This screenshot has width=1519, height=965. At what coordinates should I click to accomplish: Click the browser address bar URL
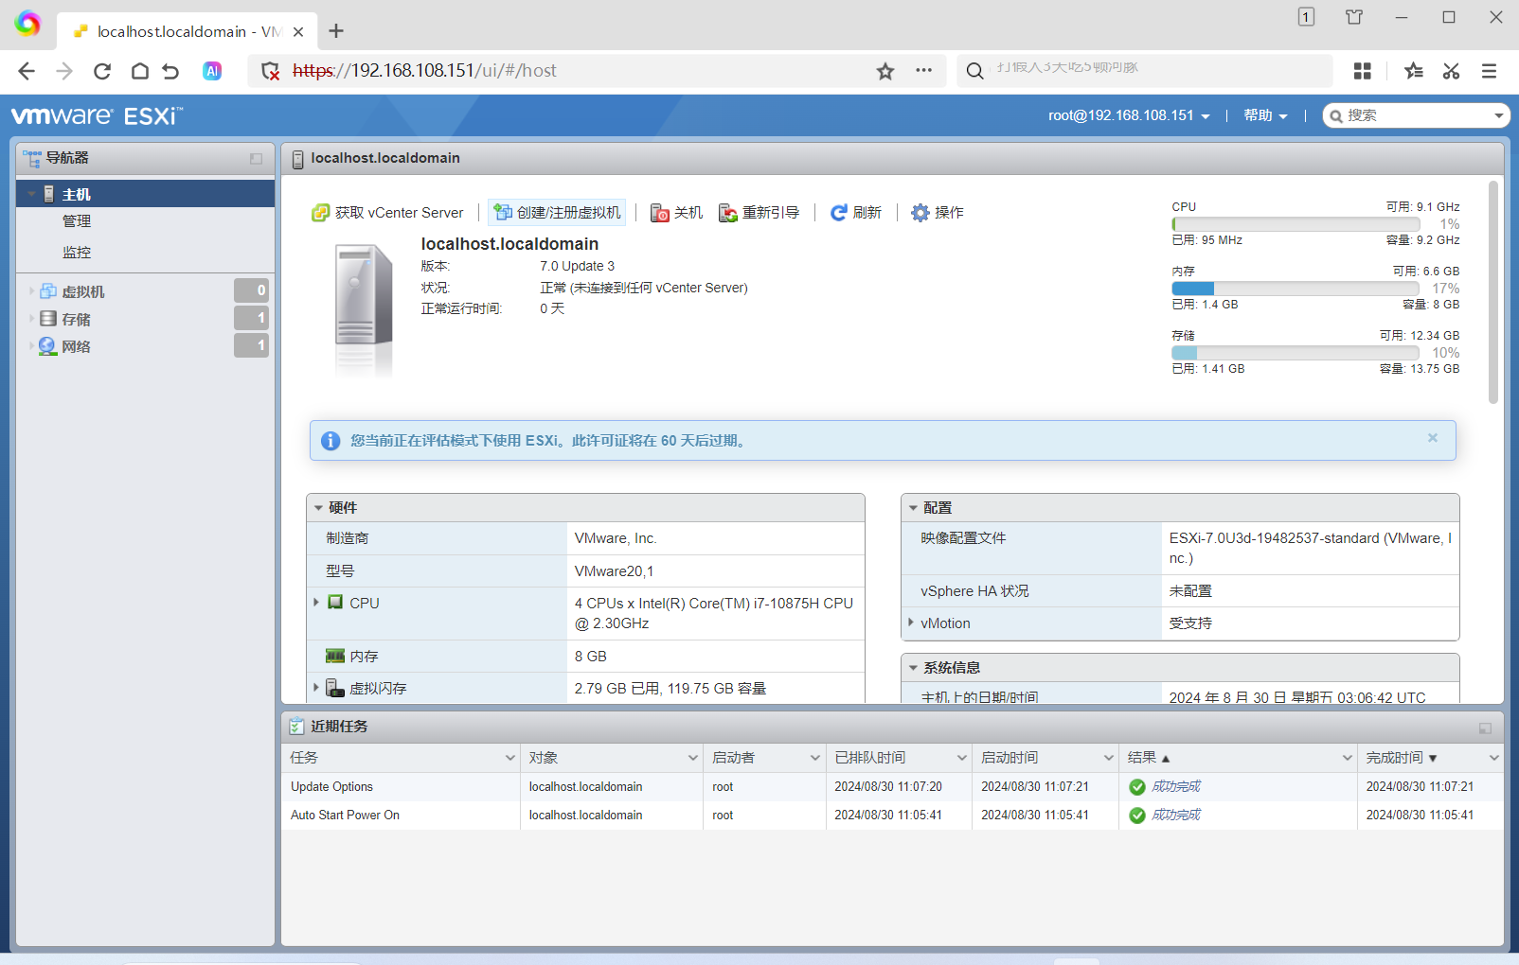pos(425,71)
